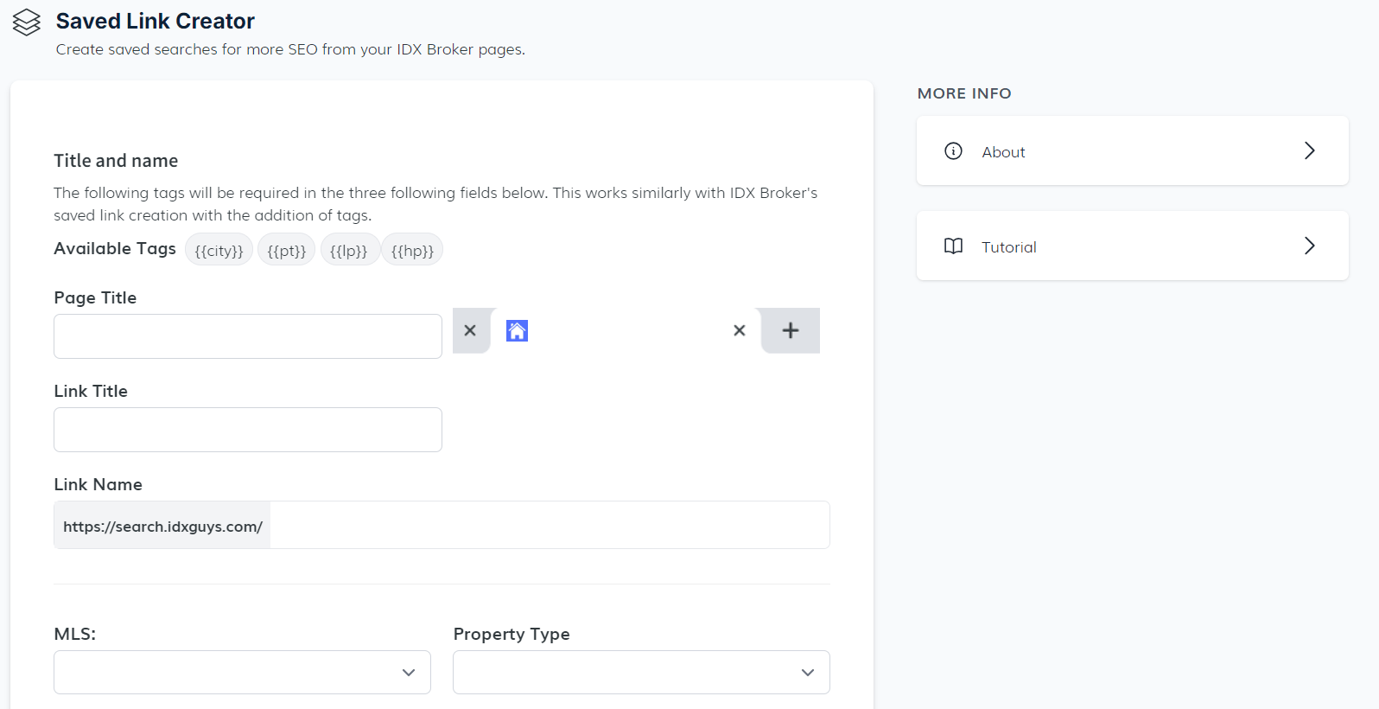Image resolution: width=1379 pixels, height=709 pixels.
Task: Open the MLS dropdown
Action: coord(242,672)
